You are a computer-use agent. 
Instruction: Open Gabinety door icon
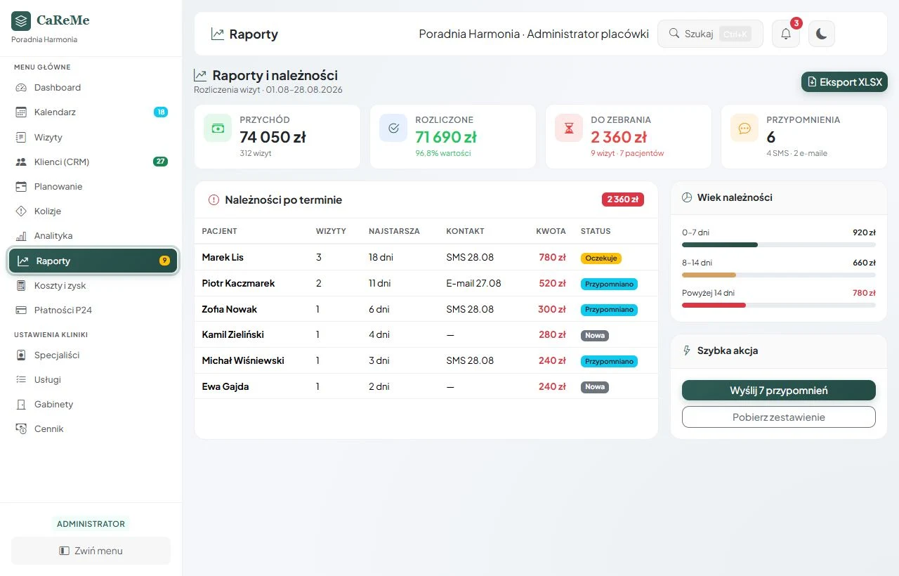(21, 405)
